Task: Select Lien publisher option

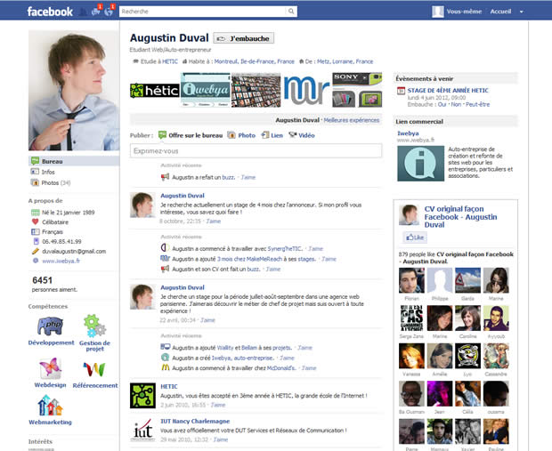Action: tap(272, 135)
